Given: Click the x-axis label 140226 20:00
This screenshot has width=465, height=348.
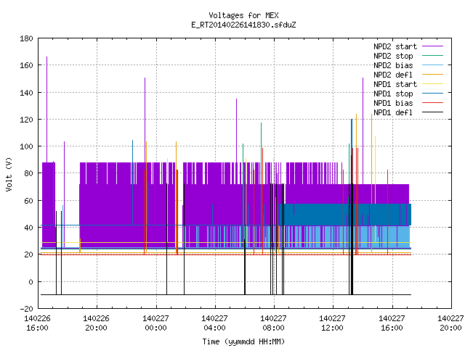Looking at the screenshot, I should point(96,323).
